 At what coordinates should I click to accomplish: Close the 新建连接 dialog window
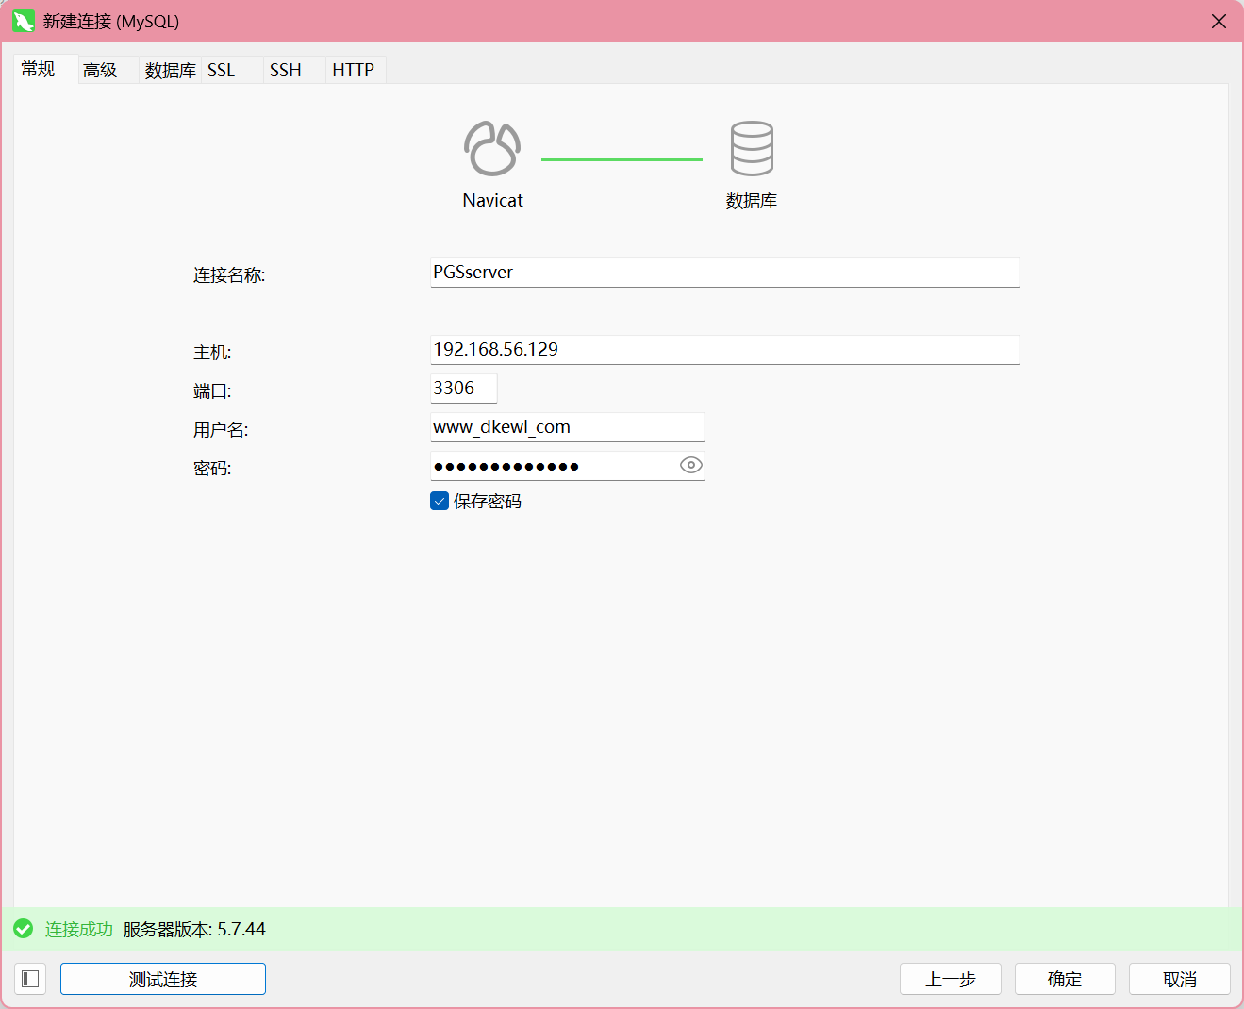point(1219,21)
